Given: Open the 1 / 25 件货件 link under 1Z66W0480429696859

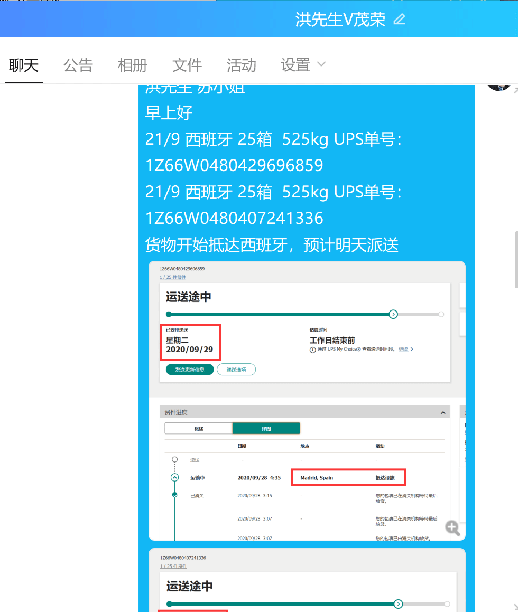Looking at the screenshot, I should (172, 277).
